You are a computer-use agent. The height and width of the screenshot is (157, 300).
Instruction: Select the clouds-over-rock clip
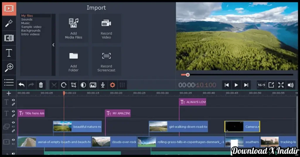[x=114, y=142]
